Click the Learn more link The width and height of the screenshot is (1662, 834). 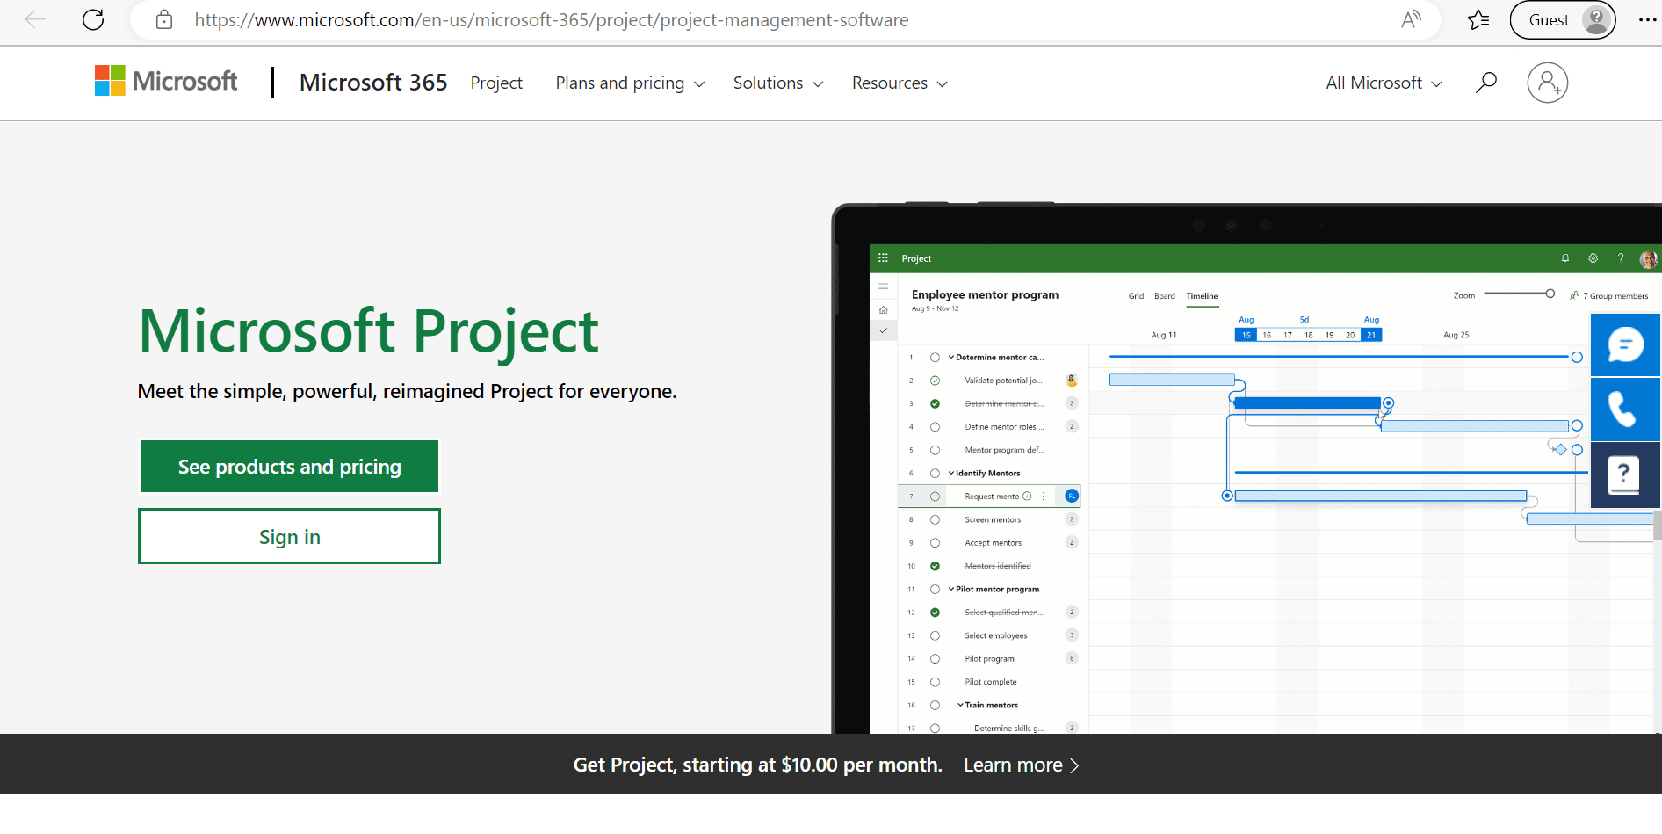coord(1022,765)
